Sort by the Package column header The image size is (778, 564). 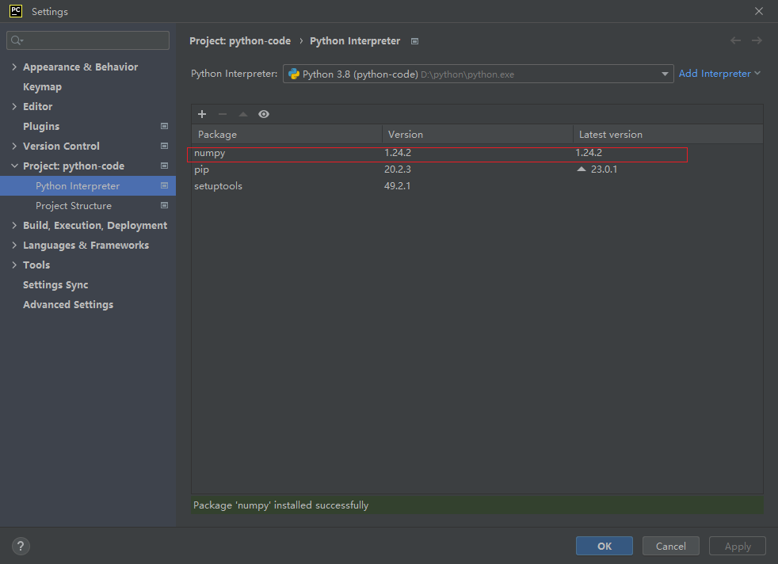(x=287, y=135)
